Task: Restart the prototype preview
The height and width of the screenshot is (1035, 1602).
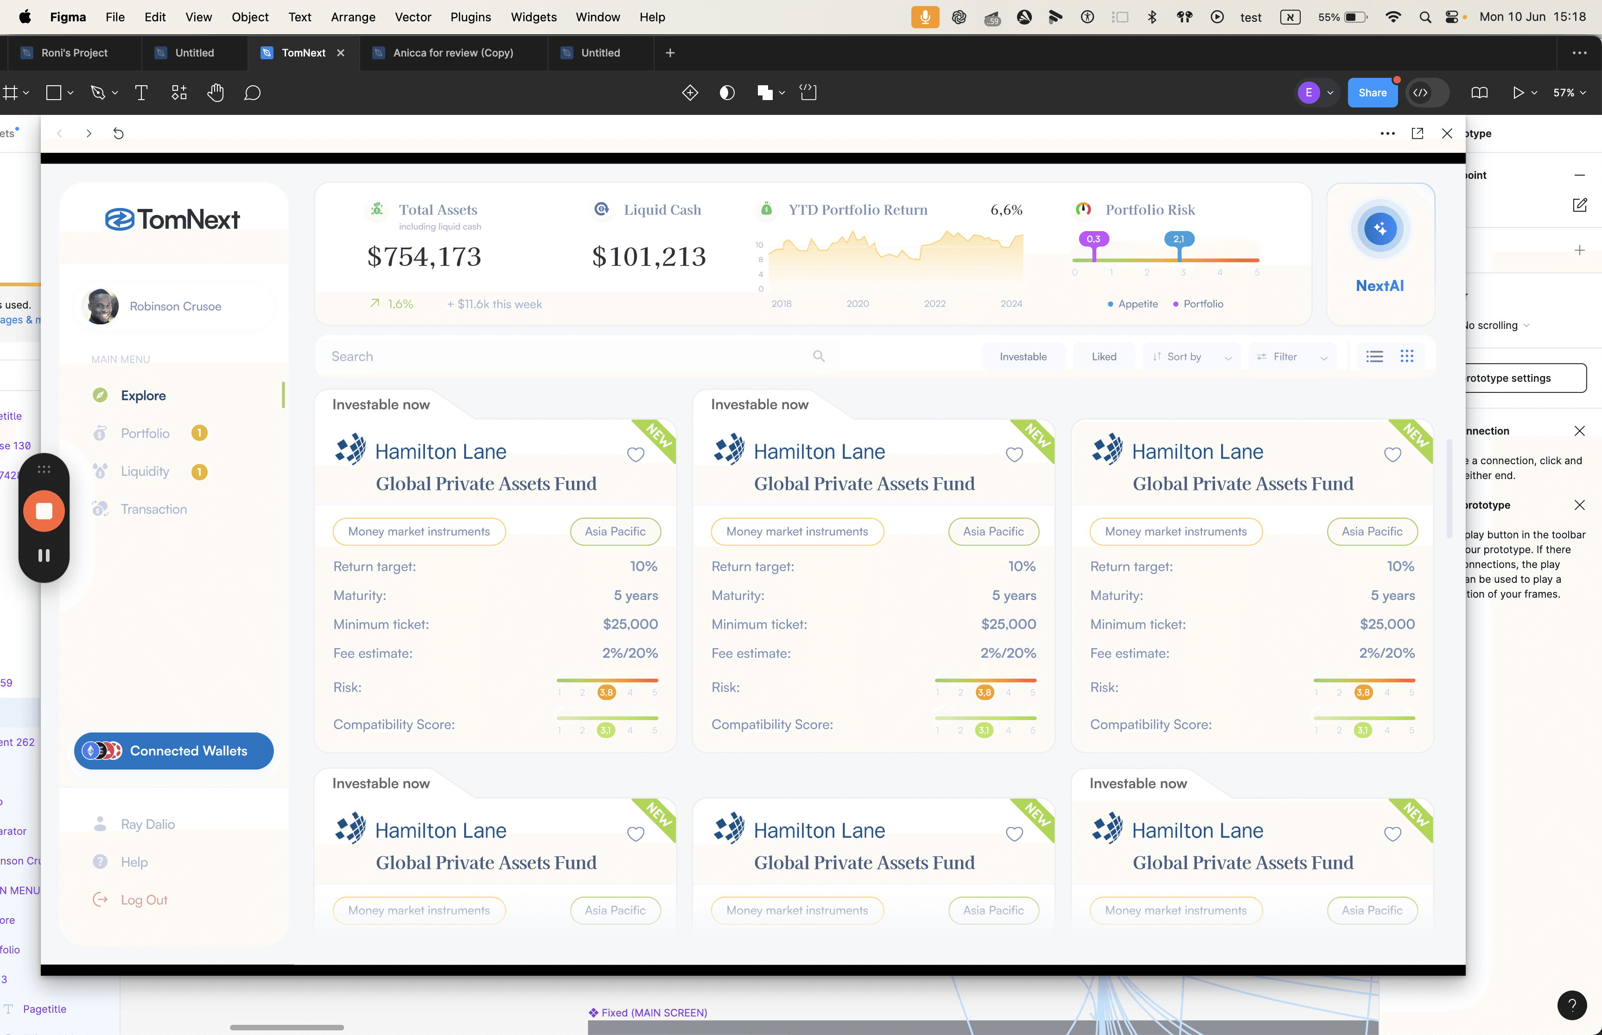Action: pyautogui.click(x=118, y=133)
